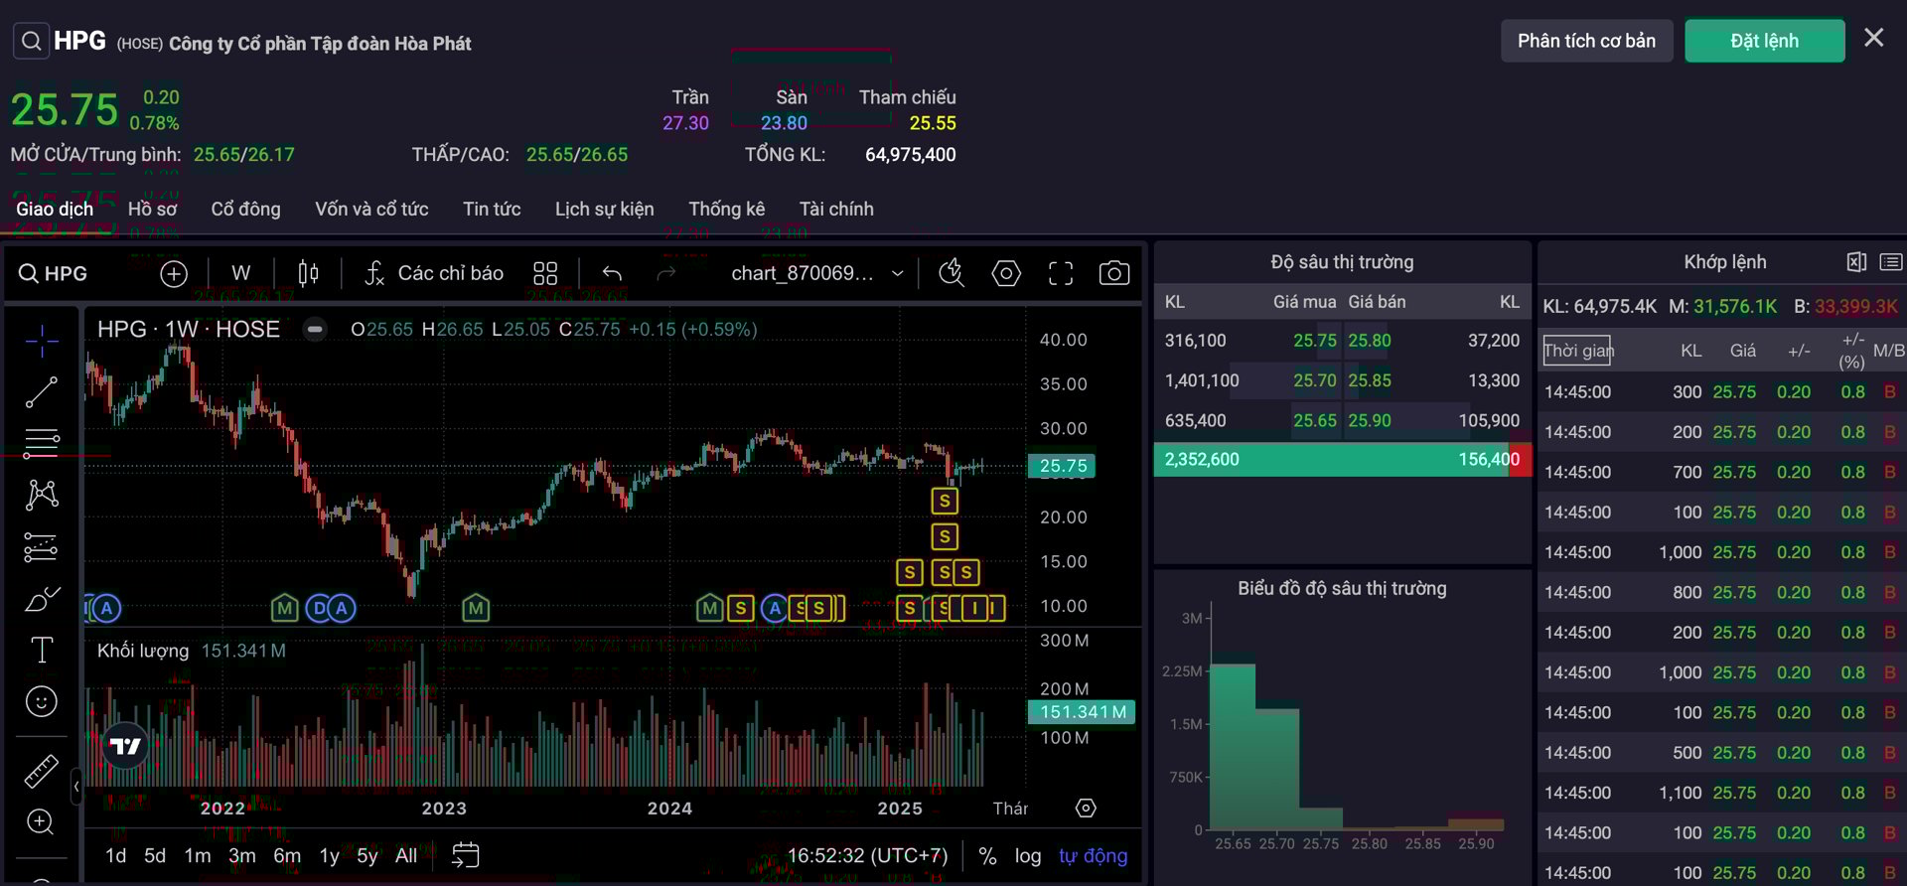Viewport: 1907px width, 886px height.
Task: Click the D dividend marker on the chart
Action: 319,608
